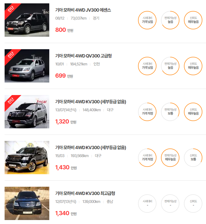206x224 pixels.
Task: Click 판매가능성 보통 badge on 1,320만원 car
Action: (x=170, y=112)
